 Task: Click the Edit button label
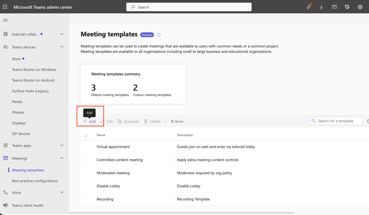tap(110, 121)
